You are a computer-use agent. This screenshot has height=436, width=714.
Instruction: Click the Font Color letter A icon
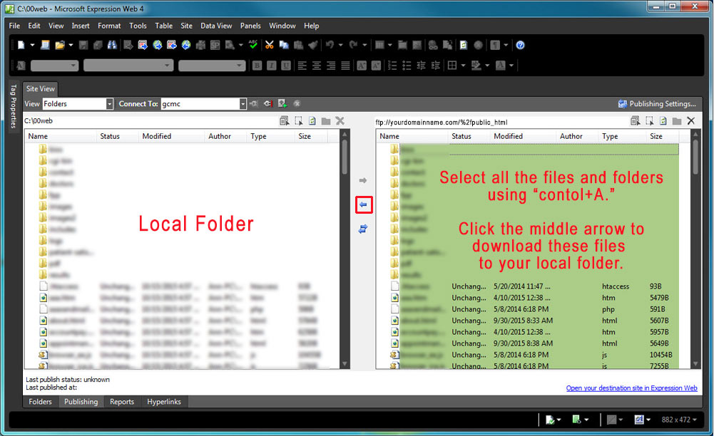(x=501, y=66)
